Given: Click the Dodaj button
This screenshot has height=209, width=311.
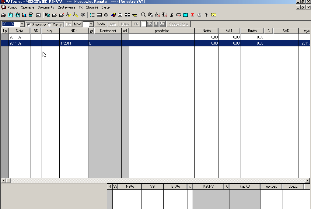Looking at the screenshot, I should (101, 24).
